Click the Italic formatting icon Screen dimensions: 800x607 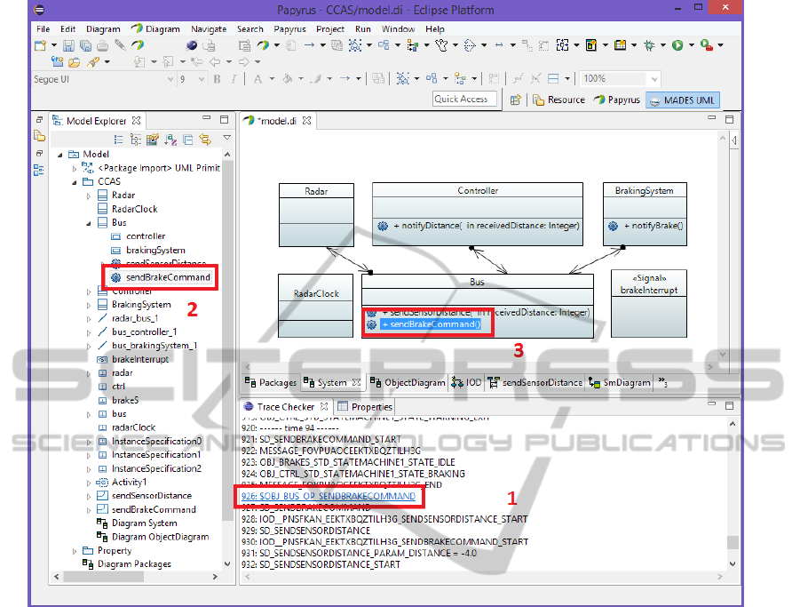click(233, 79)
